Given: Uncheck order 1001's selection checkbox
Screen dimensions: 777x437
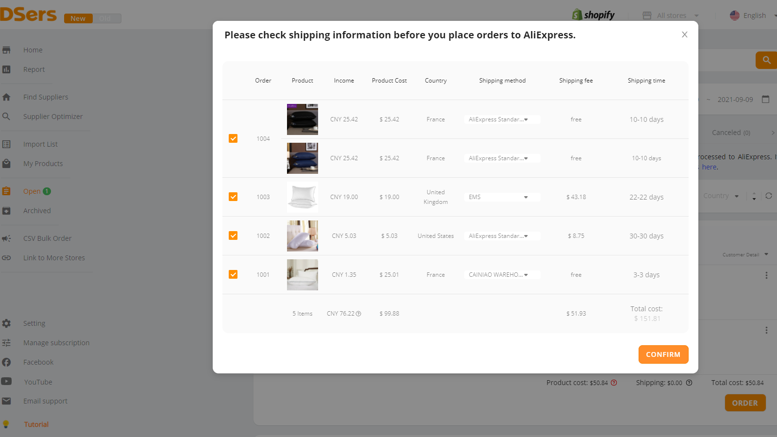Looking at the screenshot, I should [x=233, y=274].
